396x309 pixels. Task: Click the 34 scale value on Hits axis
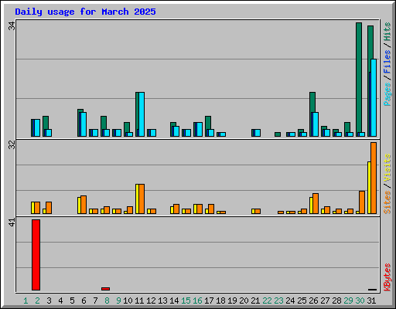(12, 26)
